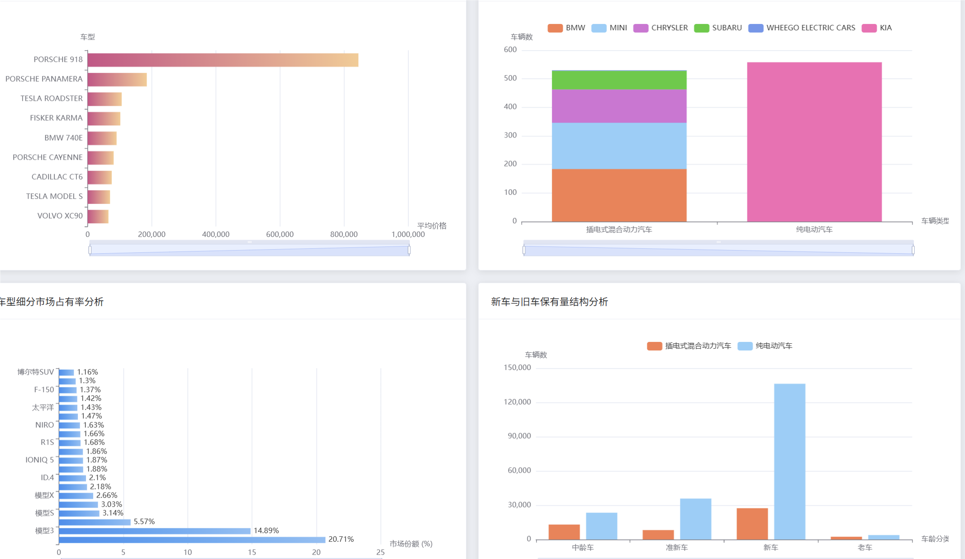The width and height of the screenshot is (965, 559).
Task: Click the orange 新车 plug-in hybrid bar
Action: click(x=752, y=524)
